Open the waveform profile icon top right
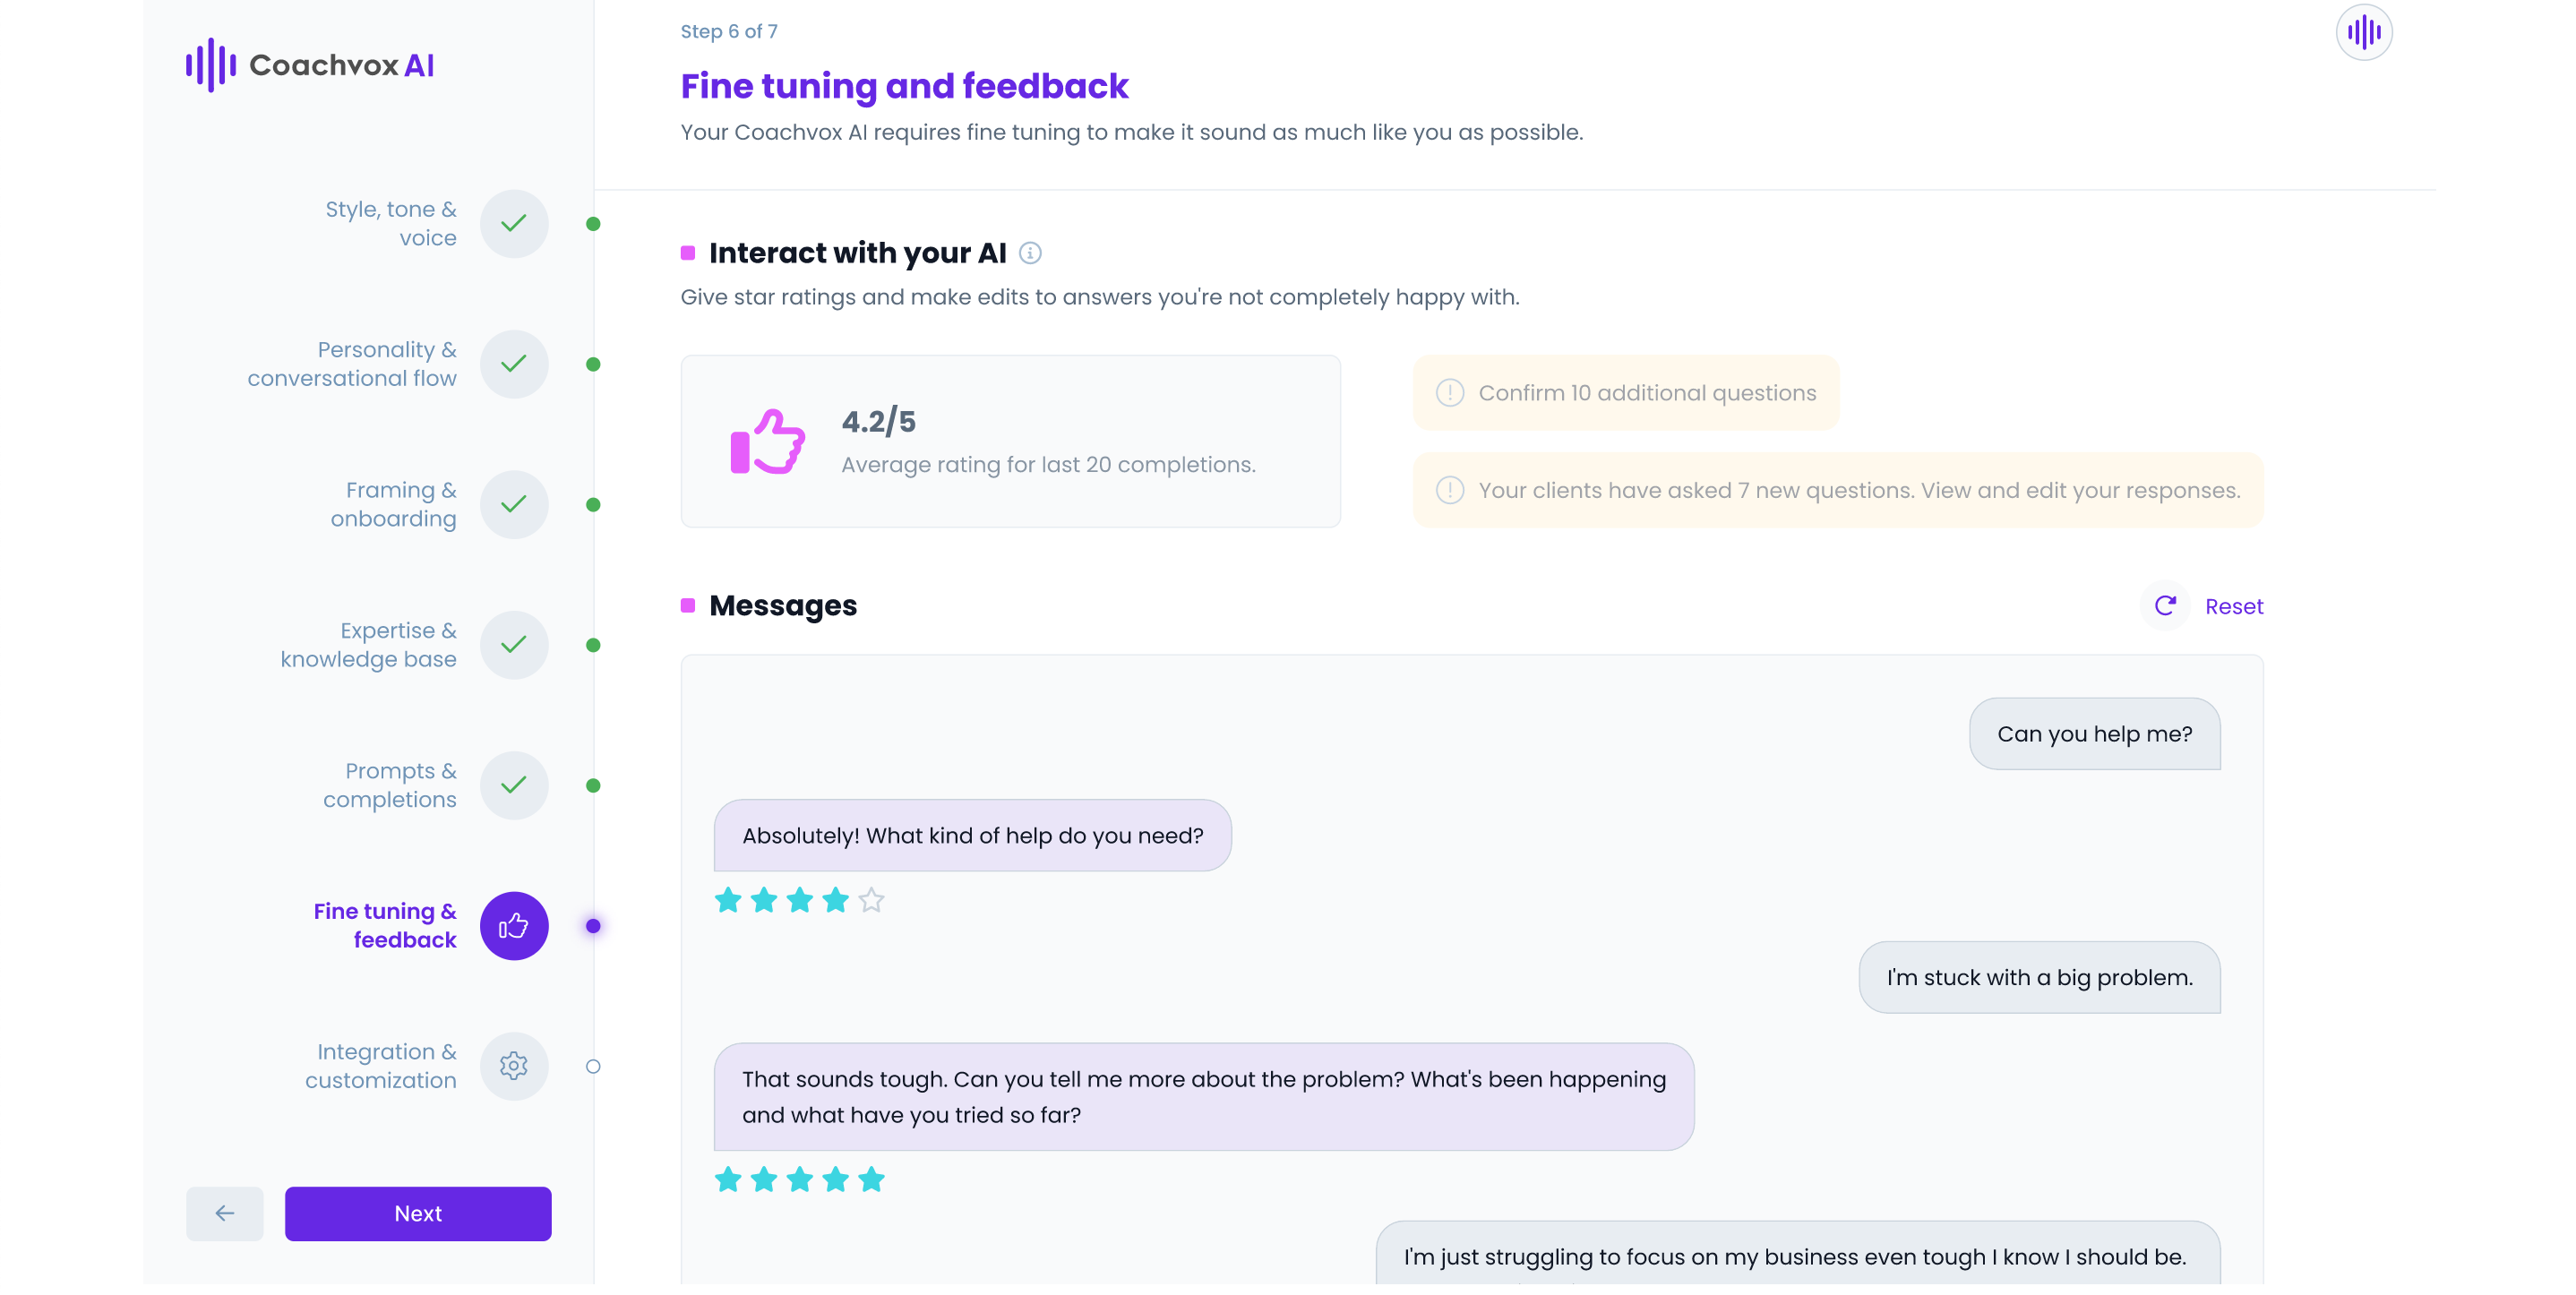 2363,32
